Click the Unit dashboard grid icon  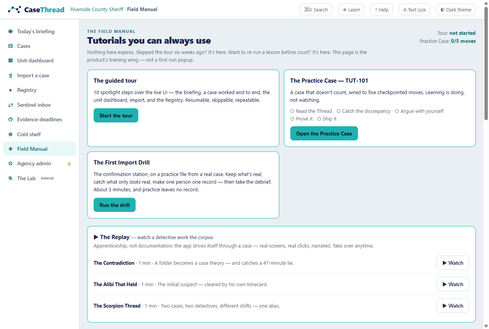tap(10, 60)
